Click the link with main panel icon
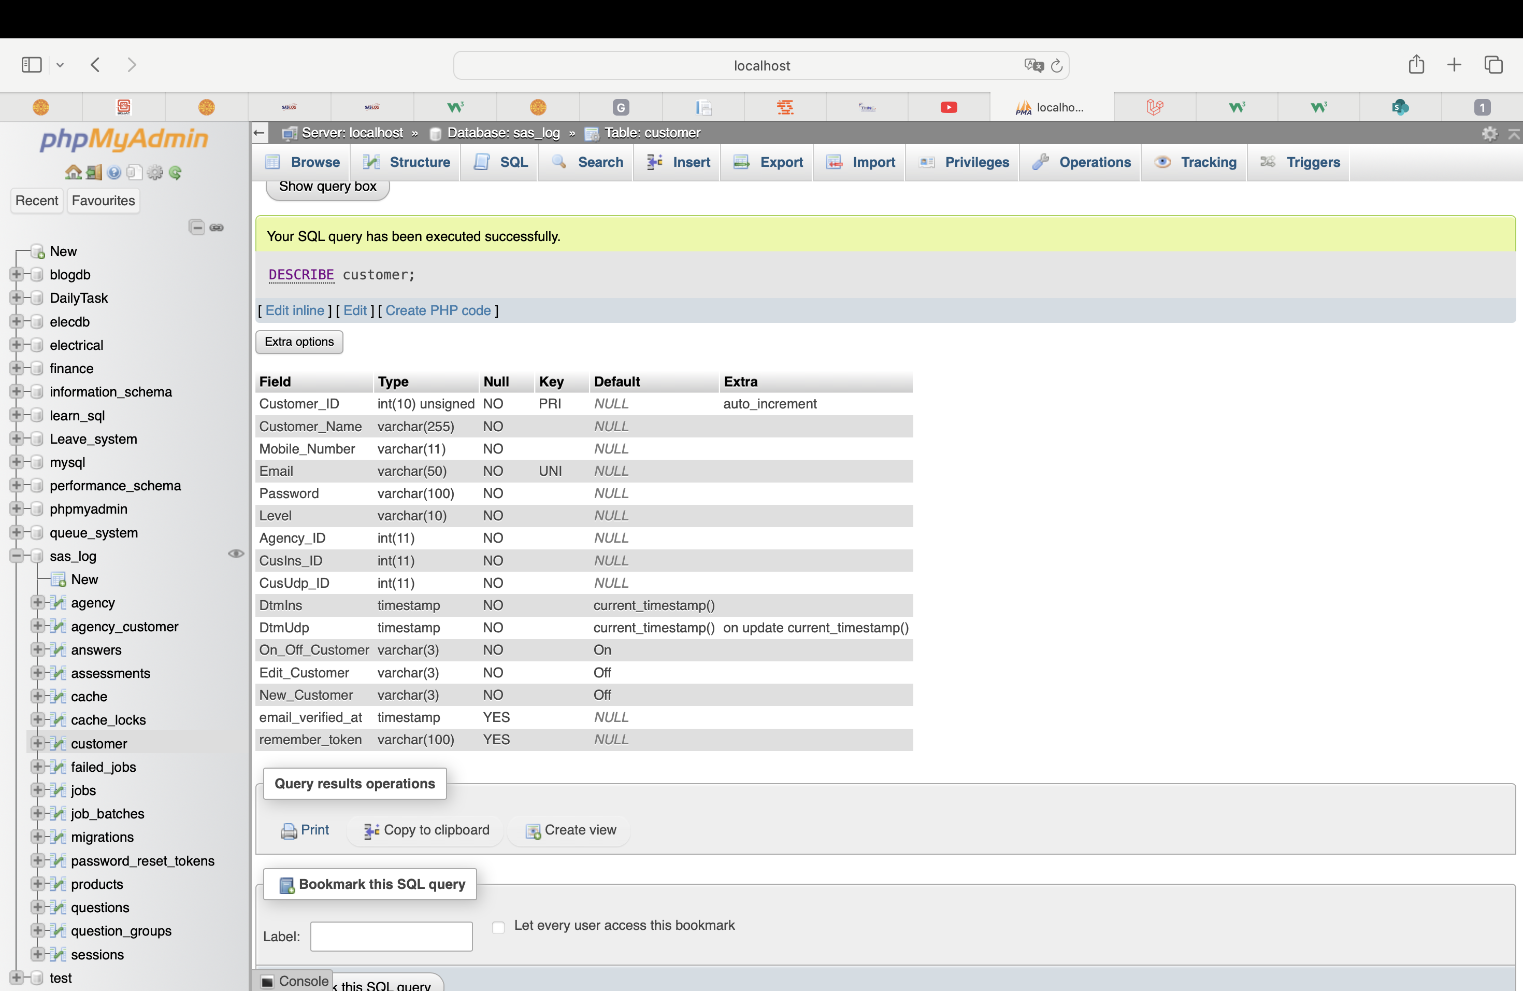This screenshot has height=991, width=1523. [217, 227]
